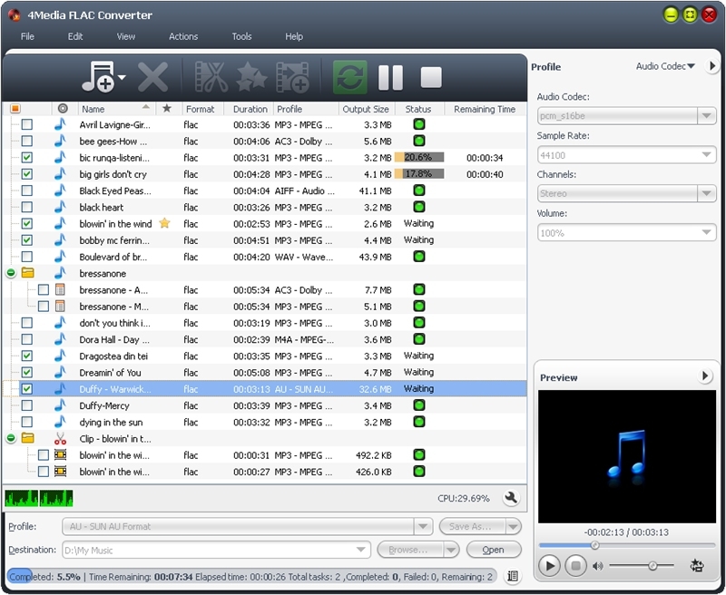The image size is (726, 595).
Task: Click the Remove (X) toolbar icon
Action: 152,76
